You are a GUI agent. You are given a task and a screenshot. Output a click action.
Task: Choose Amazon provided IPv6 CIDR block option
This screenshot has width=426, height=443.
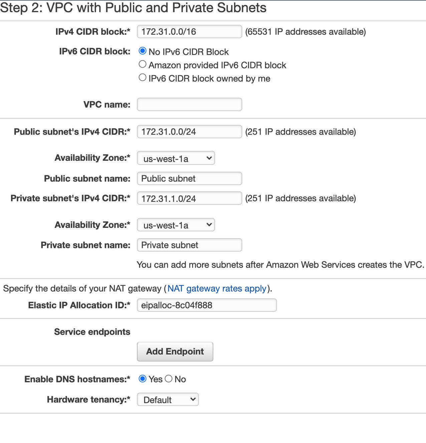tap(143, 64)
